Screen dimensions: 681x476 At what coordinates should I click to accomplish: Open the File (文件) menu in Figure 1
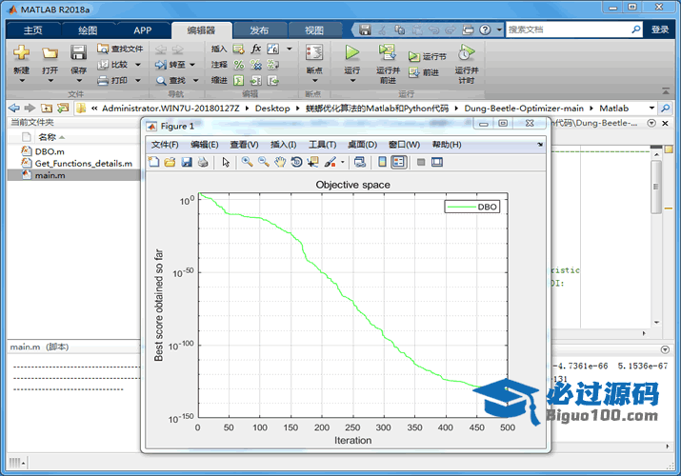click(165, 145)
